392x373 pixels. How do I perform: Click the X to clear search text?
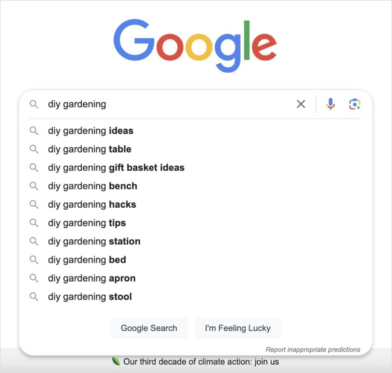301,104
